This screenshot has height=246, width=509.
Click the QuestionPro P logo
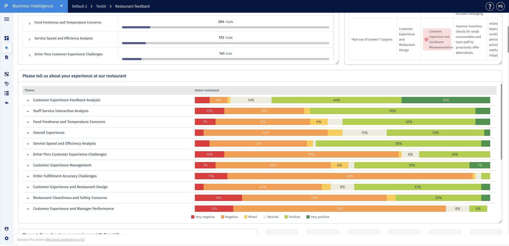pyautogui.click(x=6, y=6)
